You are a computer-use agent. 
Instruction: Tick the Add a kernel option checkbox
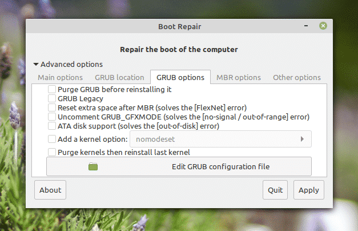[x=52, y=139]
